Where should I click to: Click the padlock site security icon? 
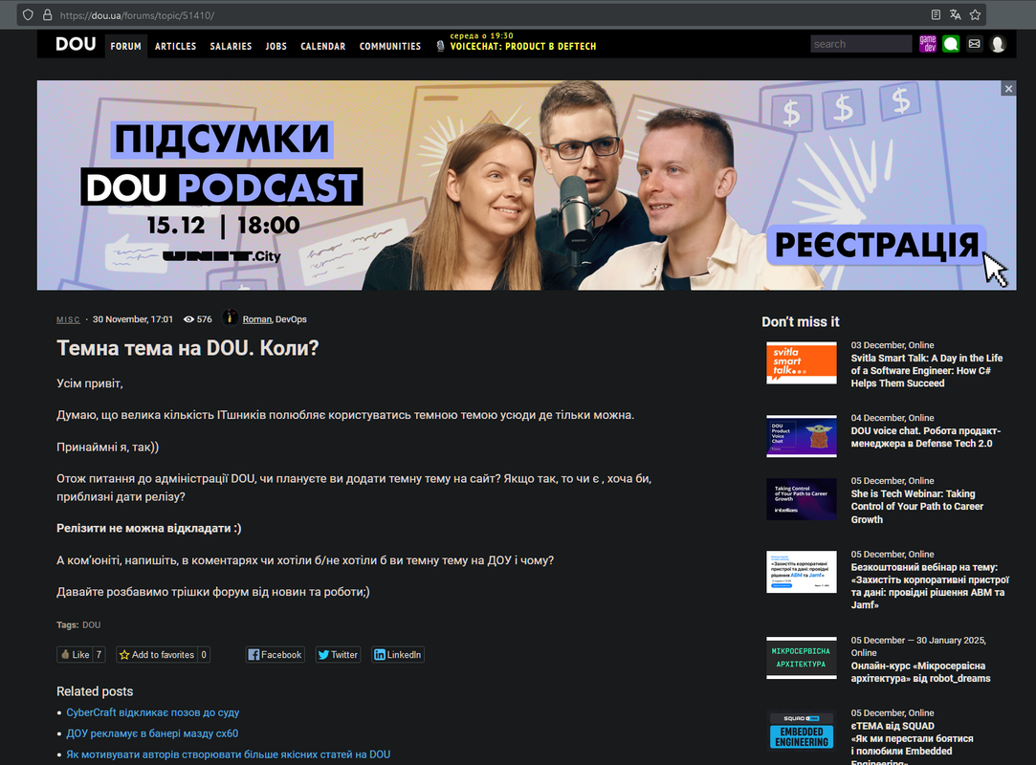48,14
